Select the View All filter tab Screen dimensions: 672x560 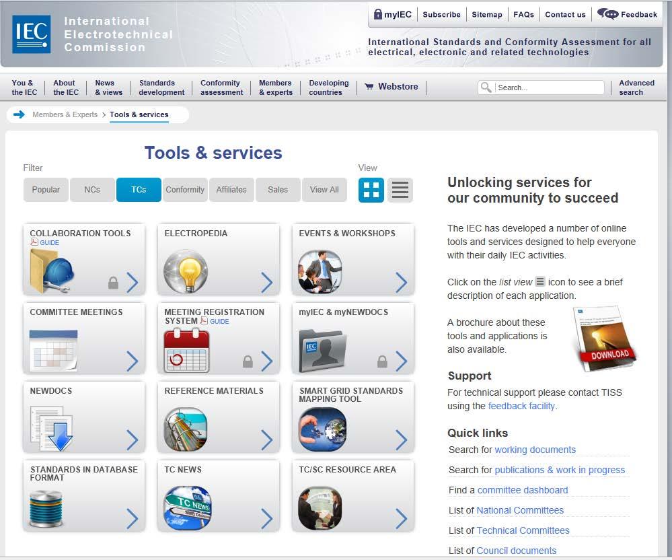pos(324,190)
